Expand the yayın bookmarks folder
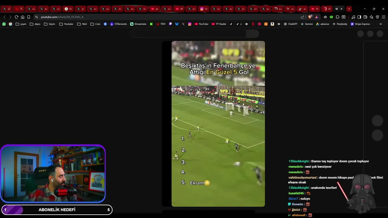 (x=21, y=24)
